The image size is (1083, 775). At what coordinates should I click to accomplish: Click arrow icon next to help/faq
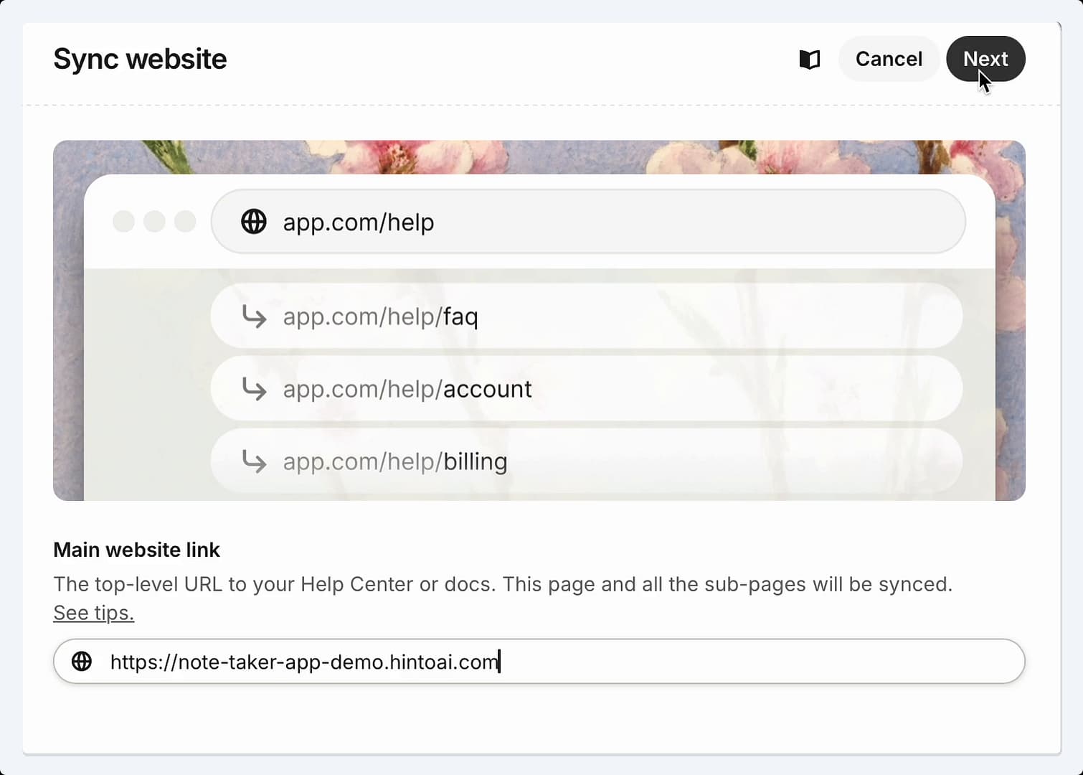(254, 316)
